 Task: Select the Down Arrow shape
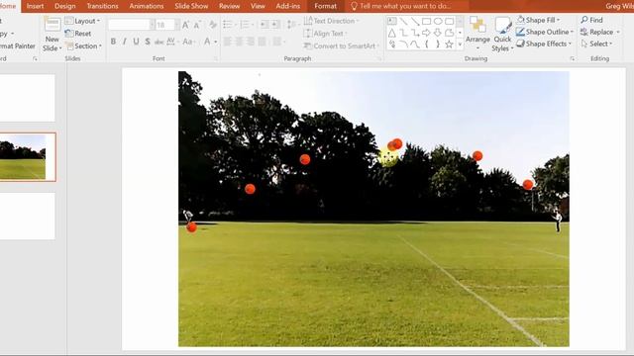[438, 33]
